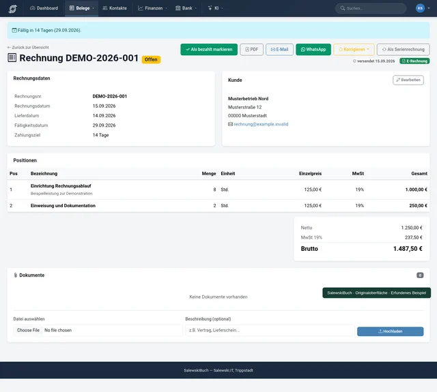This screenshot has width=437, height=392.
Task: Click the Bezeichnung column header
Action: 44,174
